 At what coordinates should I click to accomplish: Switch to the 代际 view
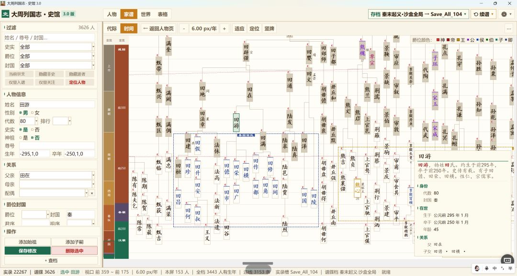pos(112,29)
